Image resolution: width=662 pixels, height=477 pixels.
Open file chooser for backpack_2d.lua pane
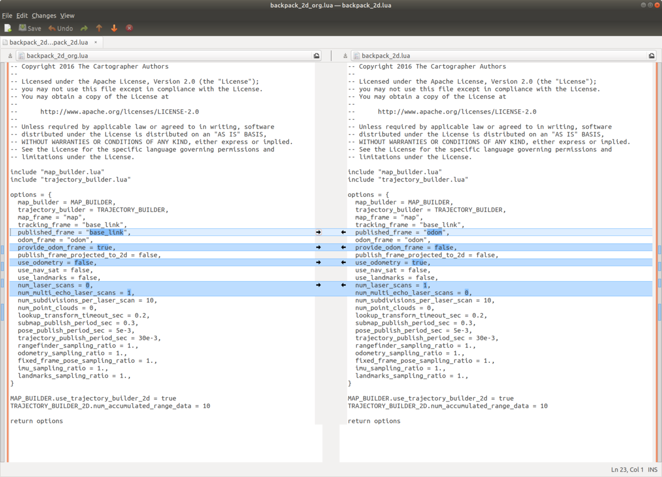[504, 56]
